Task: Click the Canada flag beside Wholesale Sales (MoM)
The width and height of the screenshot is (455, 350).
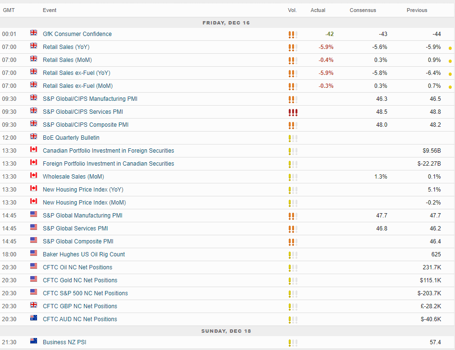Action: click(x=33, y=175)
